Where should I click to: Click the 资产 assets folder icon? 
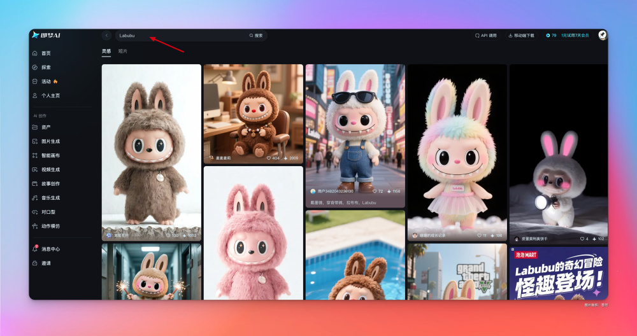(x=35, y=127)
